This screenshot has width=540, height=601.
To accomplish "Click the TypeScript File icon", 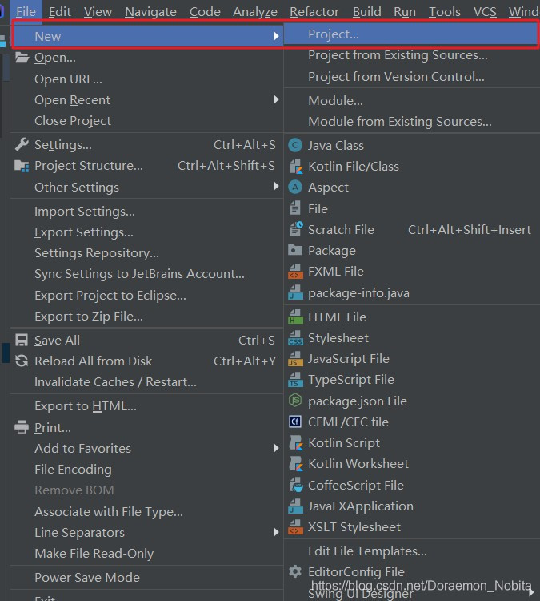I will (295, 380).
